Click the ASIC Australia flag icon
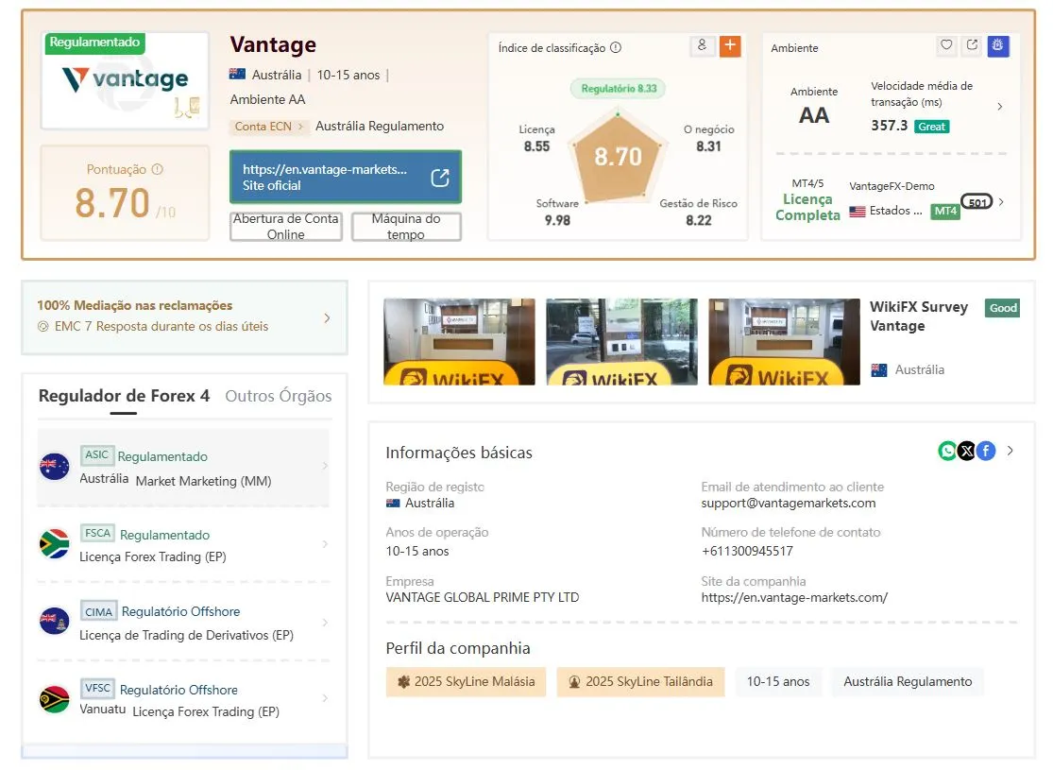Screen dimensions: 1053x770 (x=55, y=467)
